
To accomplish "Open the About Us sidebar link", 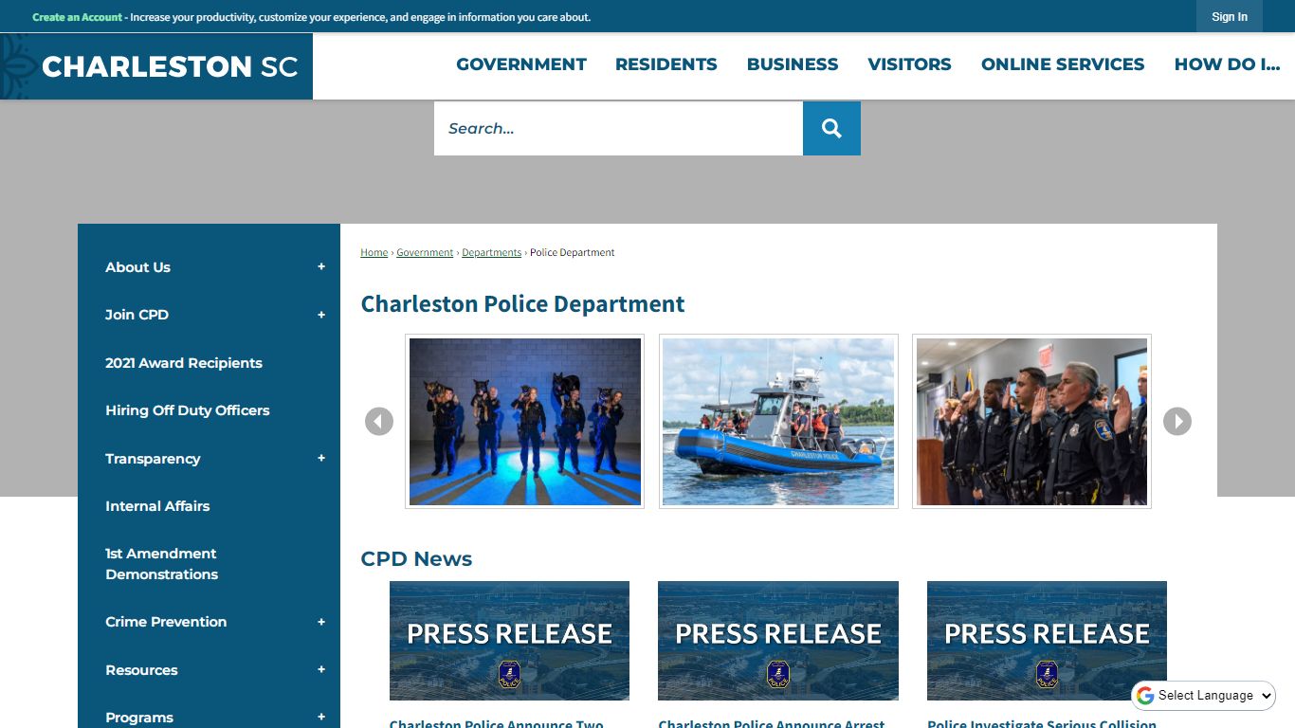I will pyautogui.click(x=138, y=267).
